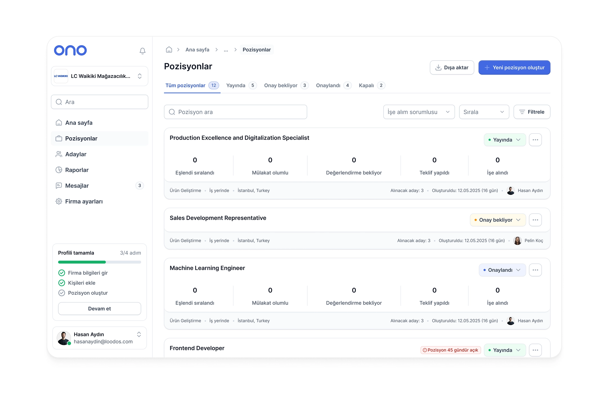Click Hasan Aydın avatar on first position
This screenshot has height=394, width=608.
(x=511, y=191)
